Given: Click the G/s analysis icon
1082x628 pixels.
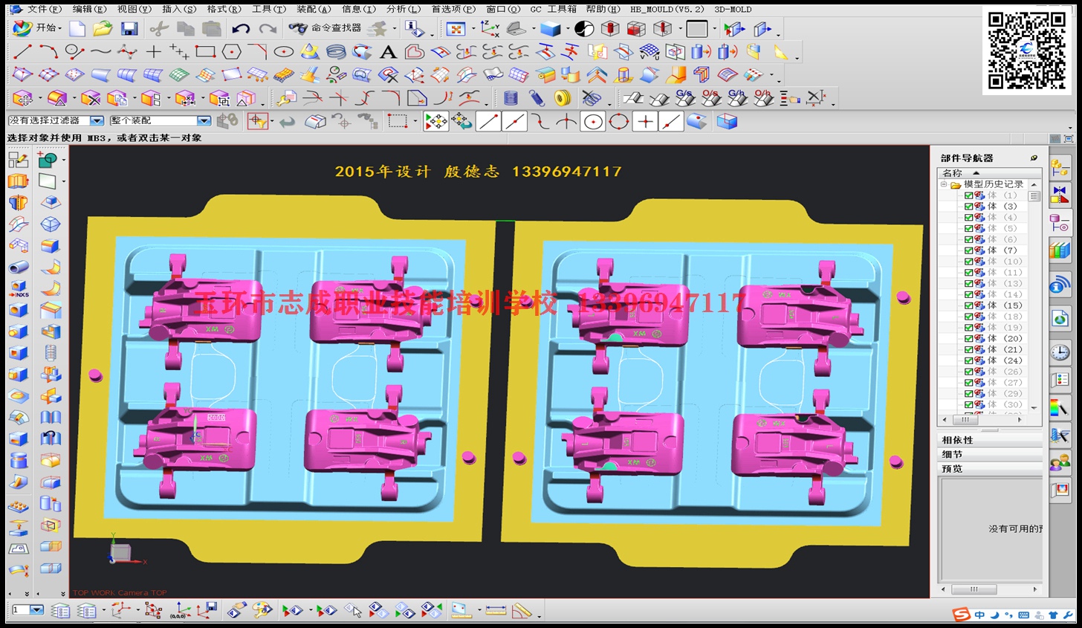Looking at the screenshot, I should (684, 97).
